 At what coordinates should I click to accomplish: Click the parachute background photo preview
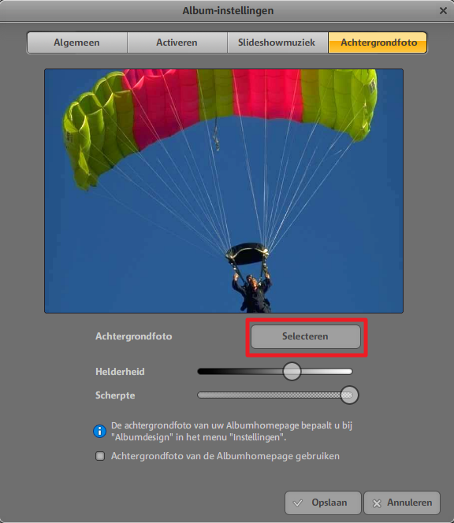click(224, 191)
